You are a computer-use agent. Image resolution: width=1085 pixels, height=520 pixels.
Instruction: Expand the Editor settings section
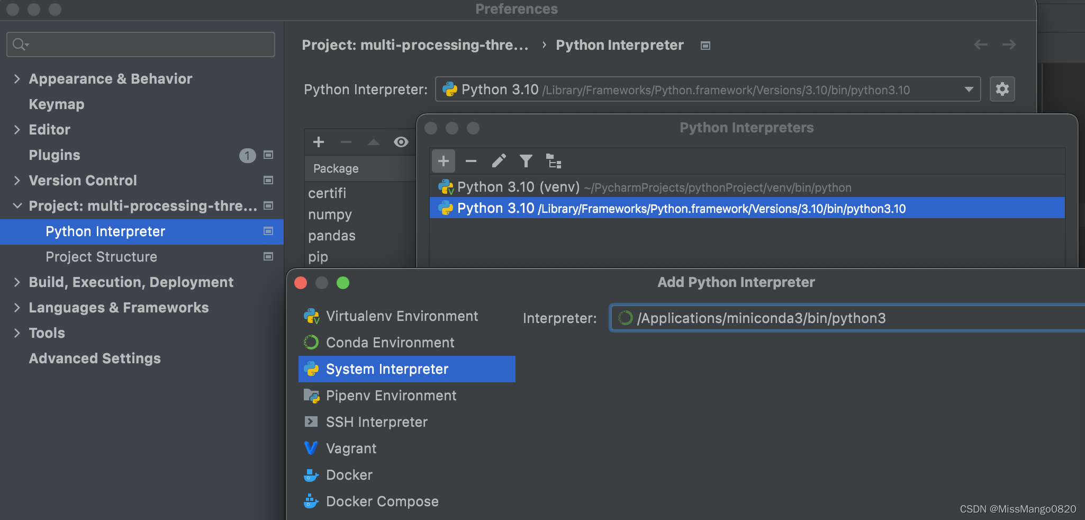[17, 130]
